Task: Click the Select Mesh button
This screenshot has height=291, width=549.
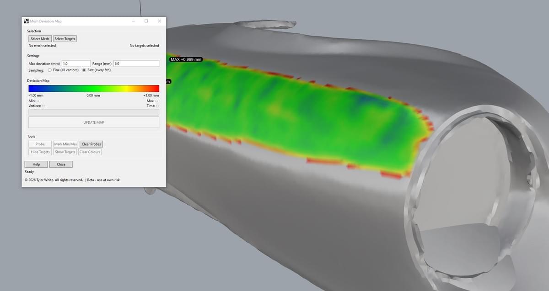Action: pos(40,39)
